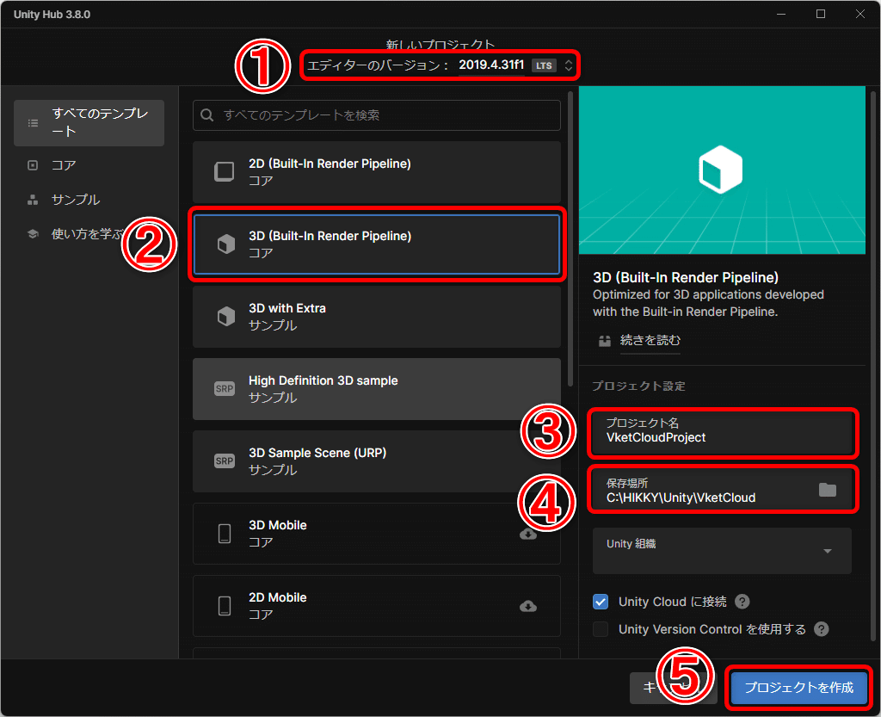Maximize the Unity Hub window
881x717 pixels.
821,14
